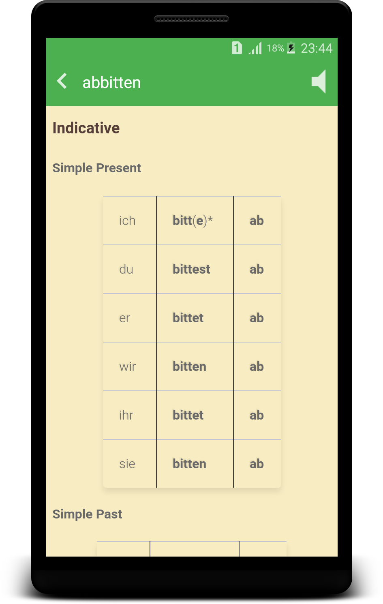Tap the bitt(e)* conjugation cell

point(193,221)
